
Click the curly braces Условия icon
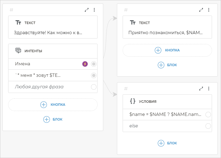point(133,101)
